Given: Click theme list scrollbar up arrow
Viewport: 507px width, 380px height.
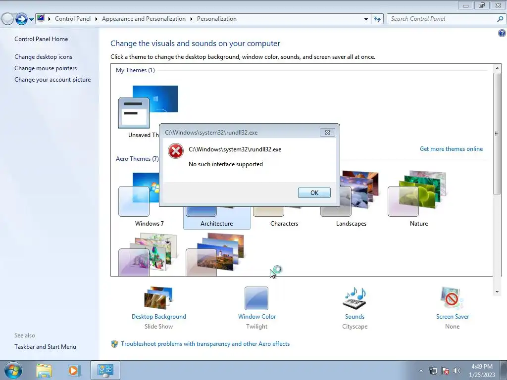Looking at the screenshot, I should tap(497, 68).
